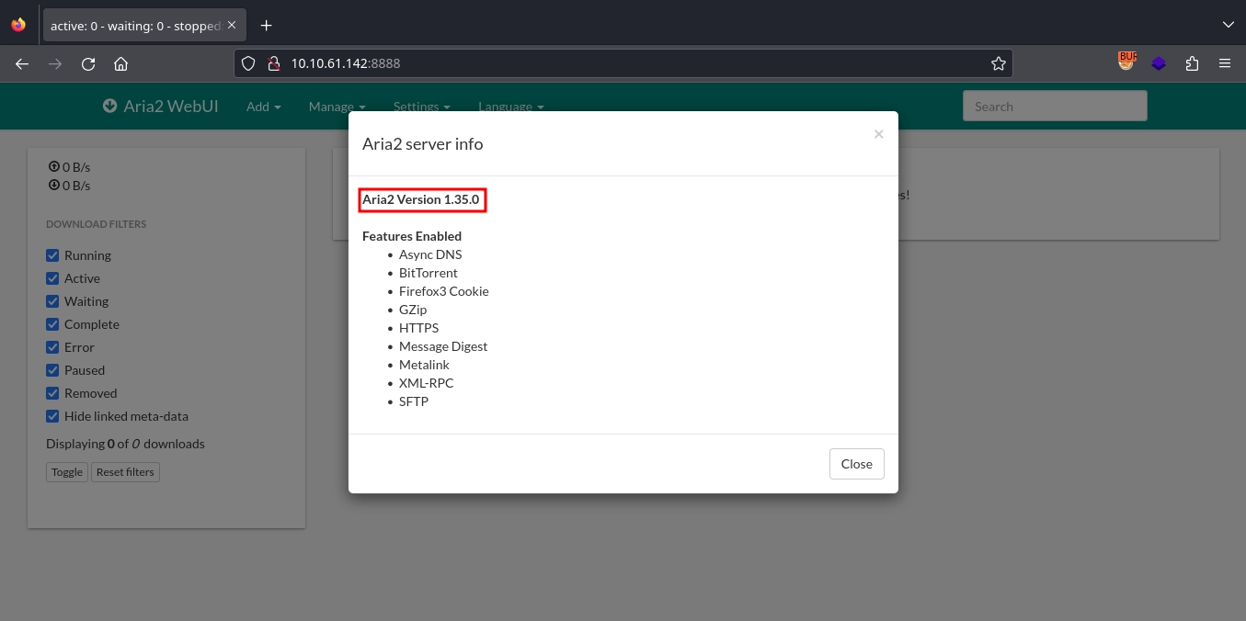Open the Manage dropdown menu
Screen dimensions: 1246x621
pos(337,107)
